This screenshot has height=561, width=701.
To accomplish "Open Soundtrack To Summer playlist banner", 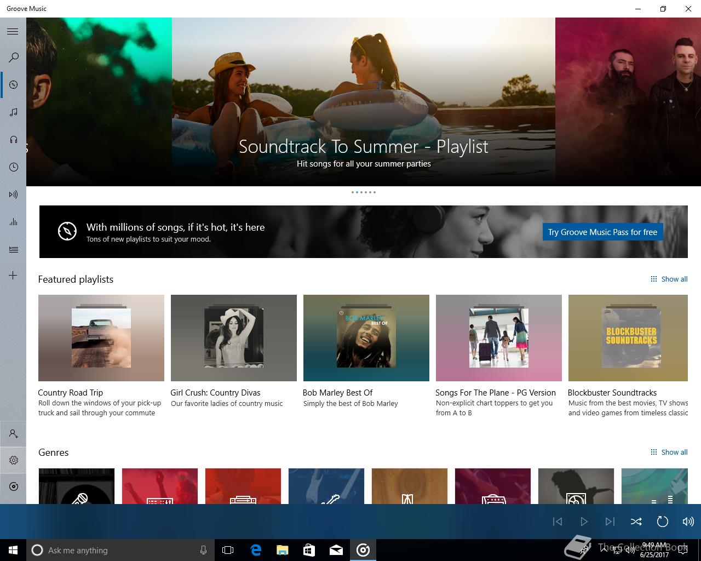I will tap(364, 102).
